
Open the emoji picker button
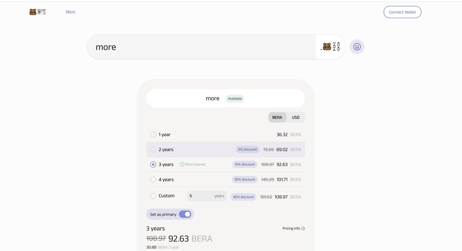click(357, 47)
